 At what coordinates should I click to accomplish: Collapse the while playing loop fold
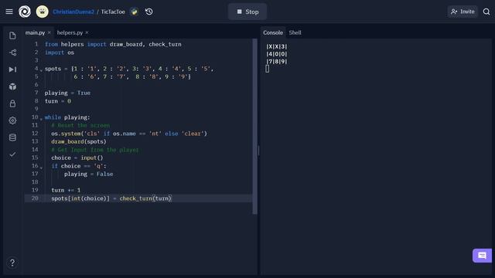click(x=41, y=119)
